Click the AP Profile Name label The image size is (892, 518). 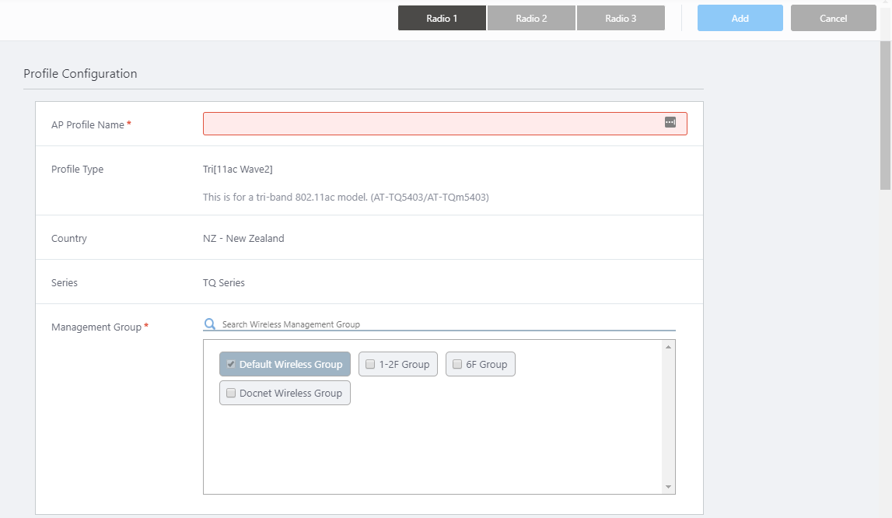[87, 124]
